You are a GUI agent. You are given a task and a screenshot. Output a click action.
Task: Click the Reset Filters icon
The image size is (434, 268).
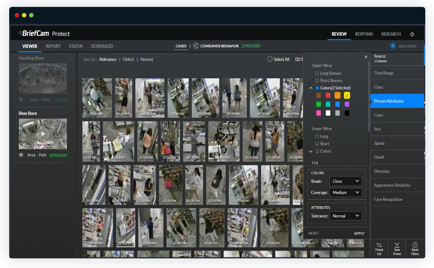click(415, 245)
